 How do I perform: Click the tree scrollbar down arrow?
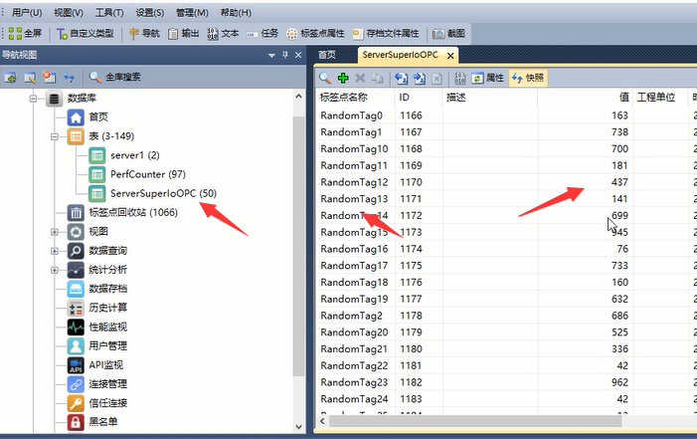[298, 426]
